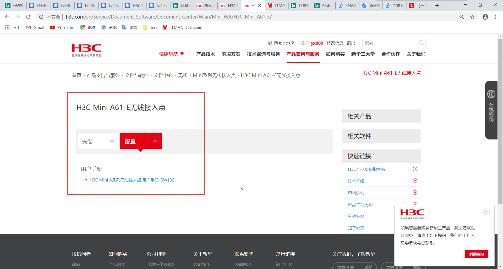Open the Chrome three-dot menu

click(496, 17)
